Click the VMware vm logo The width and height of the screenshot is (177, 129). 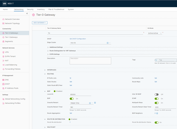(x=5, y=3)
